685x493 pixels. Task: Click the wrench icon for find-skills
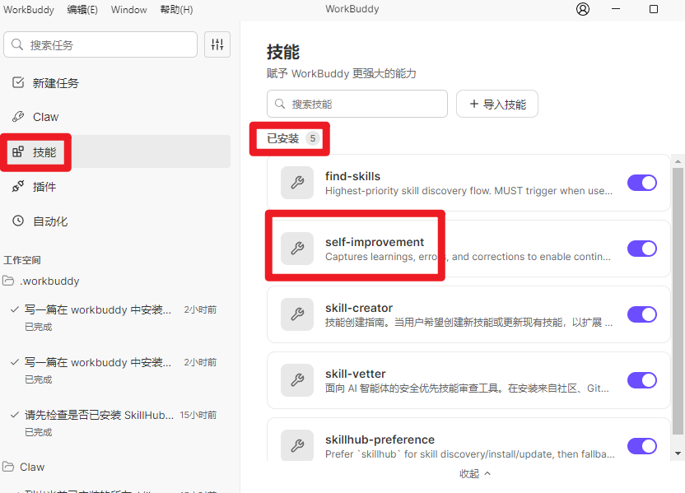tap(297, 183)
